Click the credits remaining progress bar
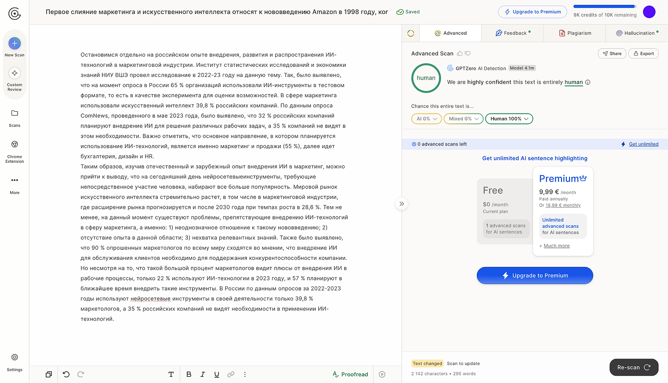This screenshot has height=383, width=668. tap(605, 7)
